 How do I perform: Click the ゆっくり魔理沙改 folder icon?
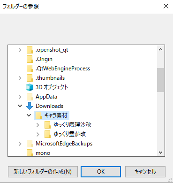[47, 125]
